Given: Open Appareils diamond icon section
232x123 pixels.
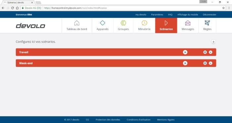Looking at the screenshot, I should [102, 23].
